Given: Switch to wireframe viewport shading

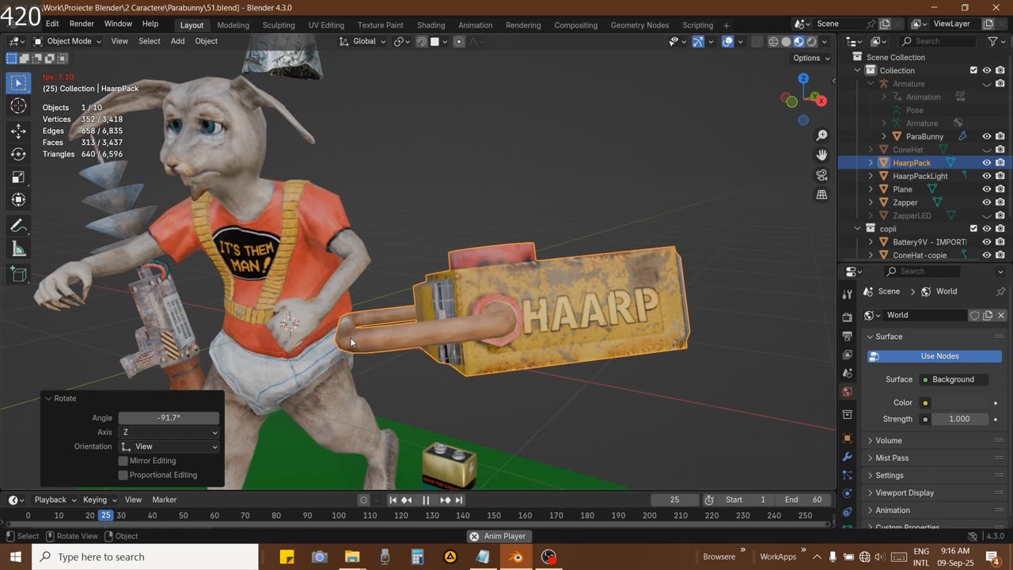Looking at the screenshot, I should 773,41.
